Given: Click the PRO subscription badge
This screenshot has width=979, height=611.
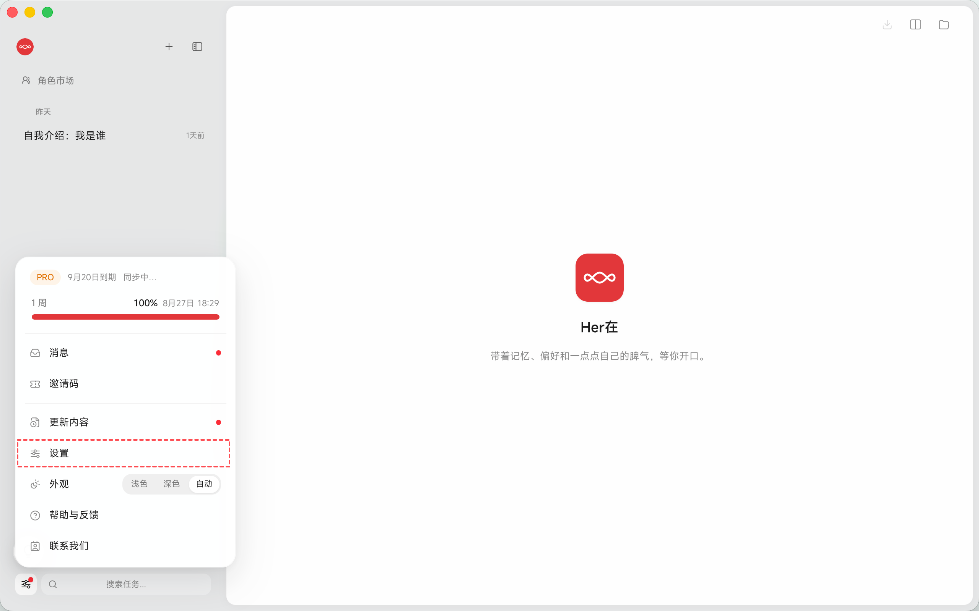Looking at the screenshot, I should pos(45,277).
